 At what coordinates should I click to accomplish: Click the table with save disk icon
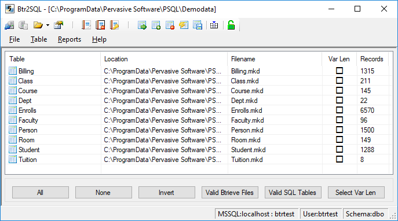point(198,25)
